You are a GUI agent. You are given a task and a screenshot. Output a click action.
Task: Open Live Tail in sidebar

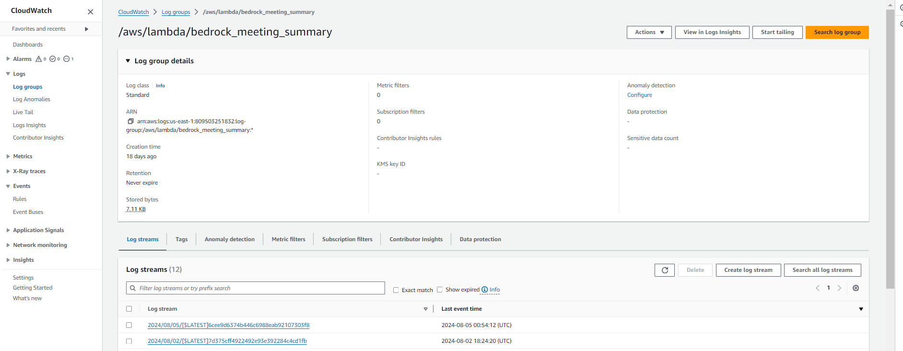pos(23,112)
